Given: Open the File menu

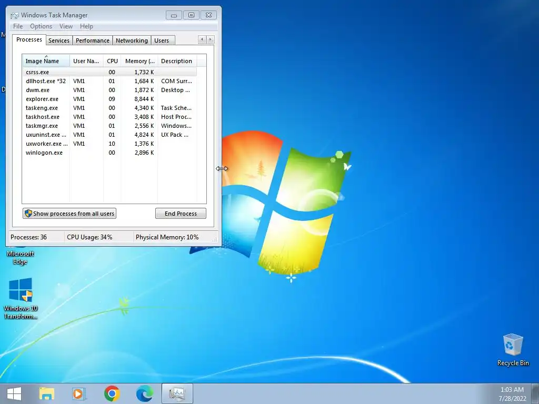Looking at the screenshot, I should (18, 26).
